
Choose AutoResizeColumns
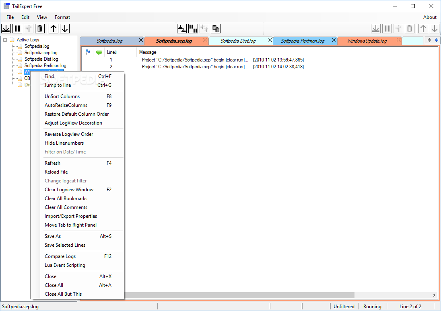tap(77, 105)
